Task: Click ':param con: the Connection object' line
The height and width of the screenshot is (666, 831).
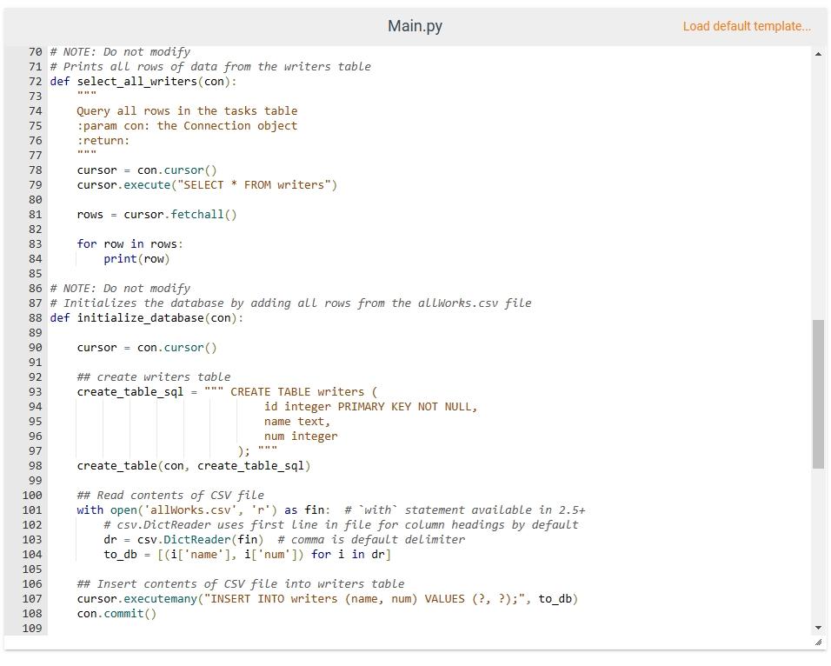Action: point(187,126)
